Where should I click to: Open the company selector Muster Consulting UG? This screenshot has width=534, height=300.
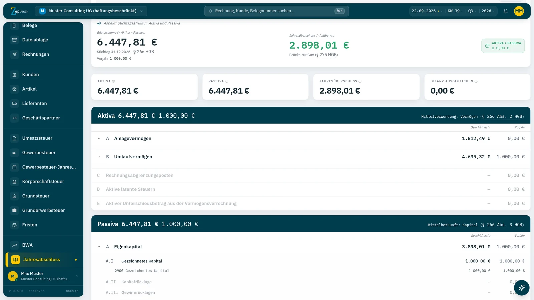[91, 11]
